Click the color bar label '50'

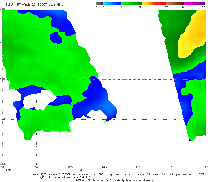click(166, 7)
